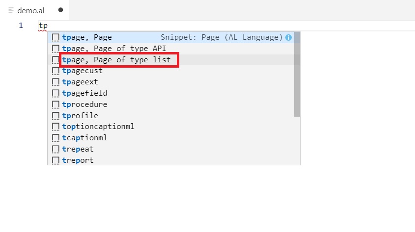The width and height of the screenshot is (415, 232).
Task: Click the 'Snippet: Page (AL Language)' detail text
Action: point(221,37)
